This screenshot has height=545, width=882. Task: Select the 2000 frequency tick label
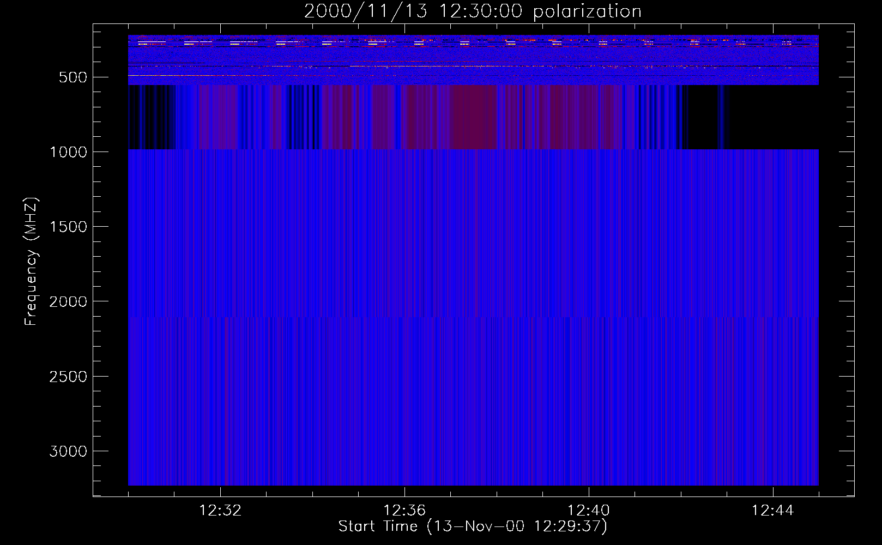68,301
